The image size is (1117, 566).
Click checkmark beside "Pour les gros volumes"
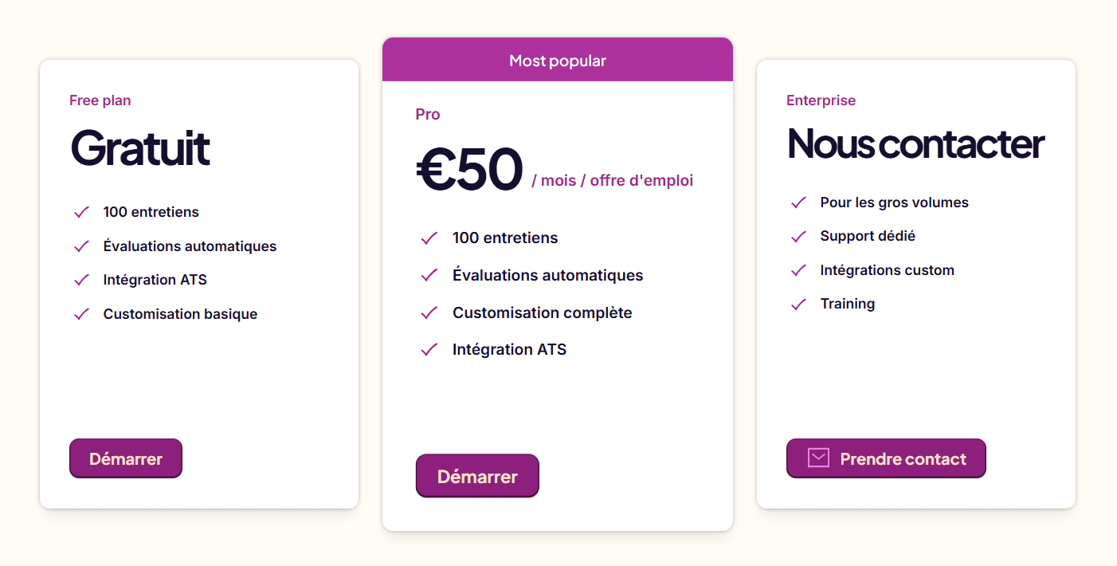(x=798, y=202)
